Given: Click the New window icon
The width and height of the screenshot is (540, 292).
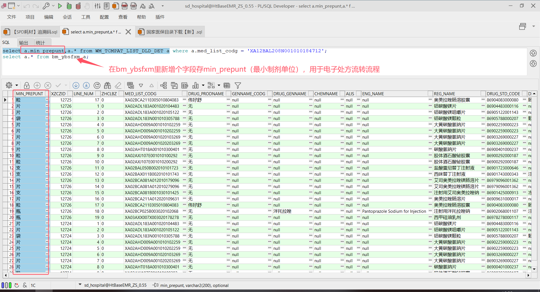Looking at the screenshot, I should coord(12,6).
